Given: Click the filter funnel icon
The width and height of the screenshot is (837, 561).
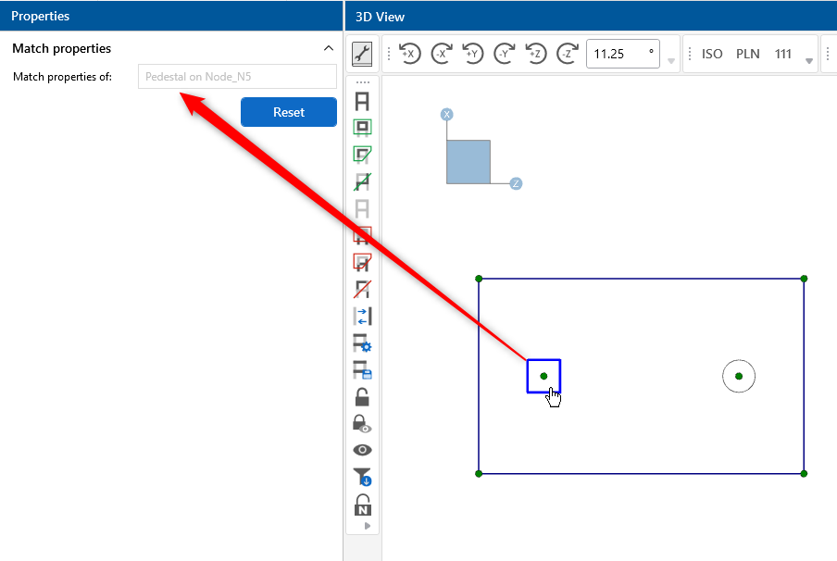Looking at the screenshot, I should point(362,477).
